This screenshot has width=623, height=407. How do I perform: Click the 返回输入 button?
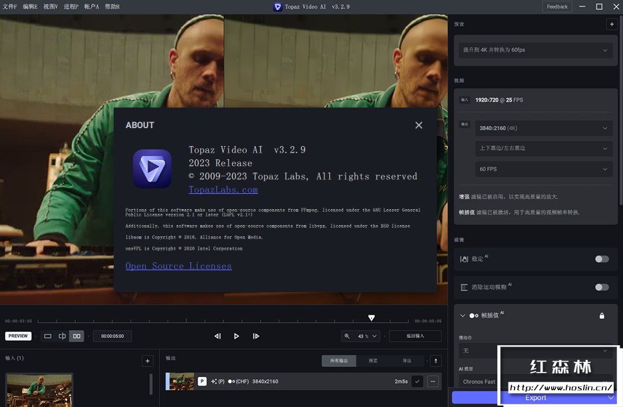[x=415, y=336]
